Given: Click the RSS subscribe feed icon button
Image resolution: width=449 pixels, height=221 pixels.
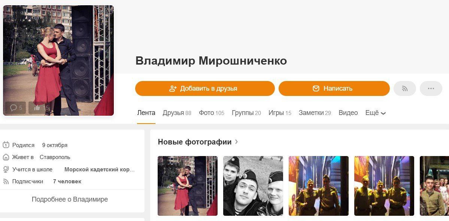Looking at the screenshot, I should 404,88.
